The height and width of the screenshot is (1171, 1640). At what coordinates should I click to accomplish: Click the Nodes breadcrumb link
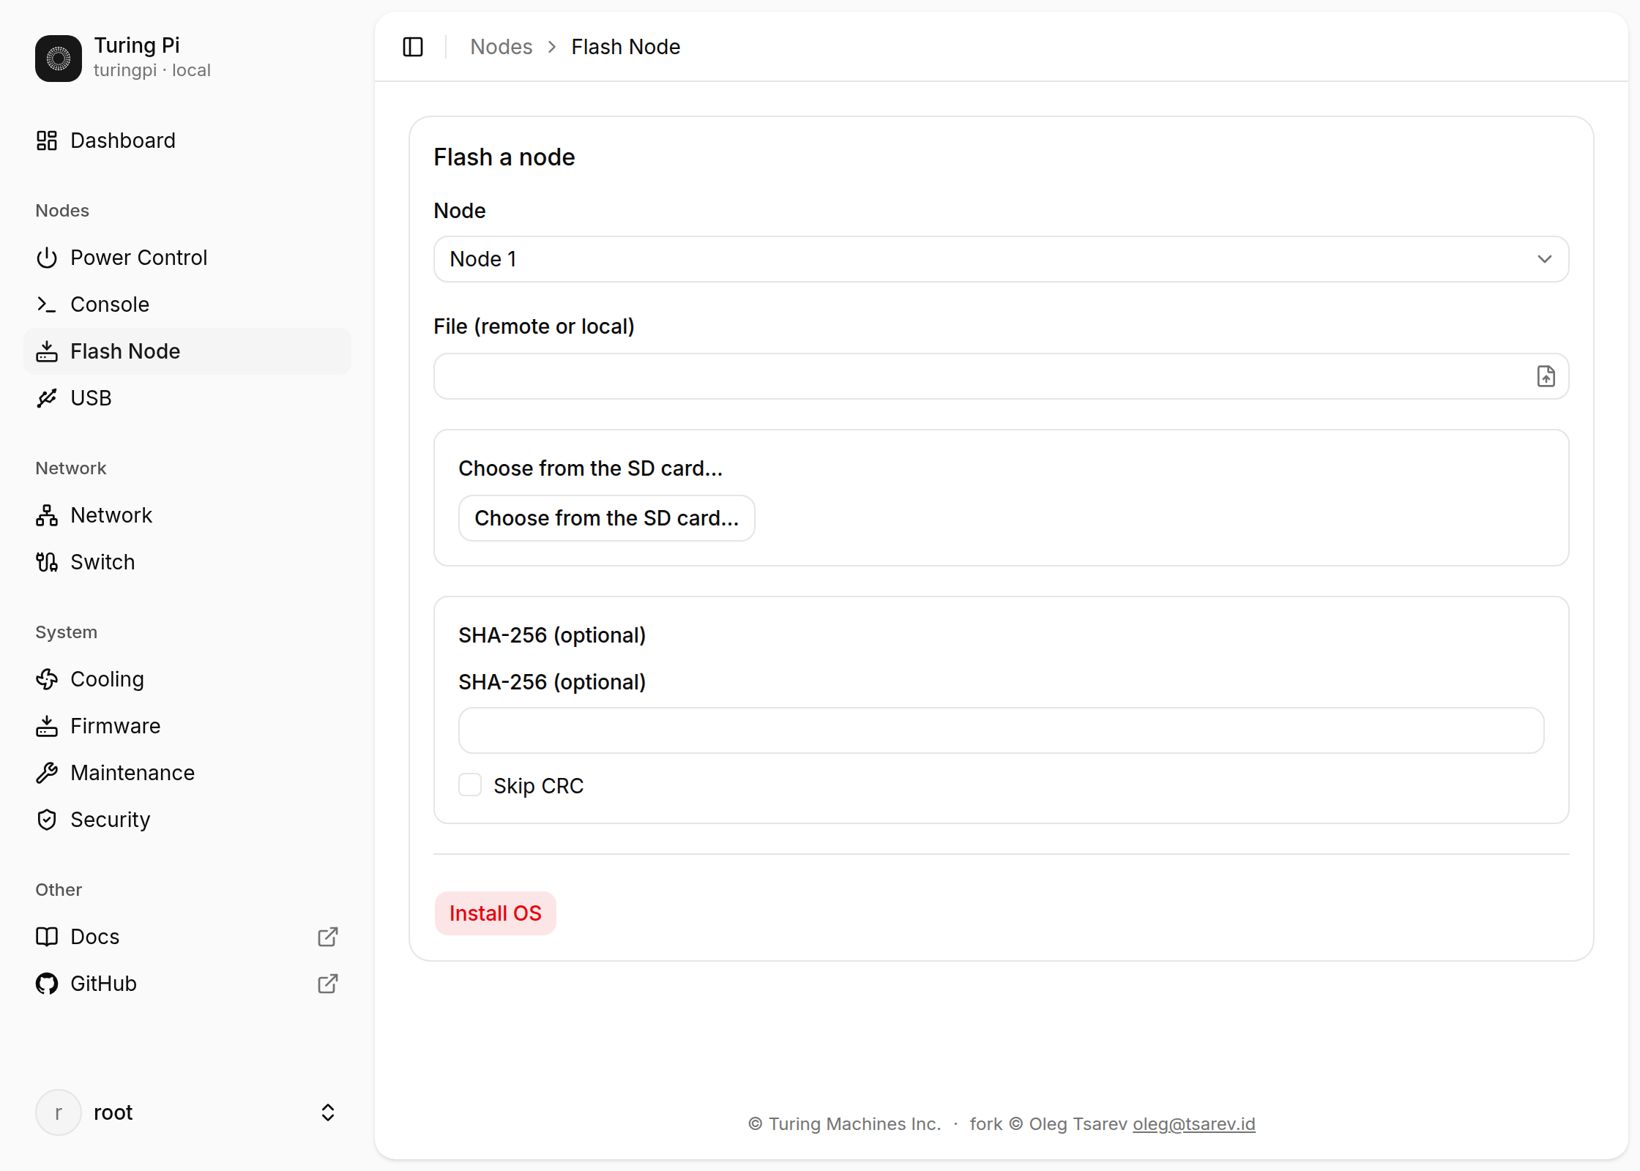(502, 47)
